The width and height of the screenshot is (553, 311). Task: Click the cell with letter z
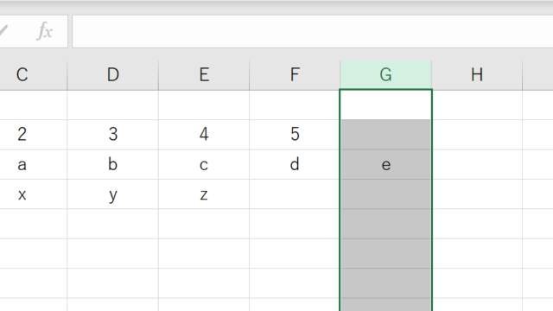[x=204, y=194]
